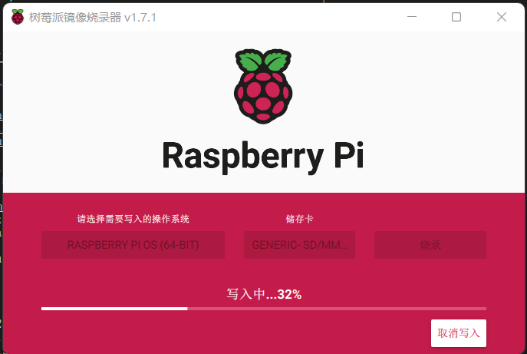Click the 写入中...32% status text

pos(264,294)
